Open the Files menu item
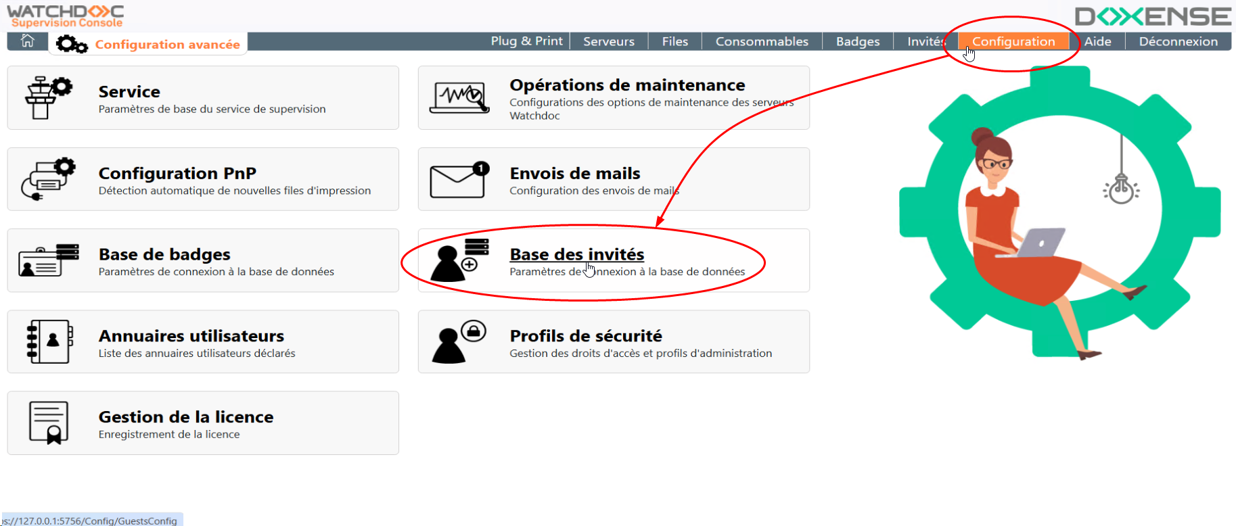Screen dimensions: 1236x526 pyautogui.click(x=674, y=41)
